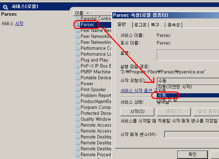The width and height of the screenshot is (219, 159).
Task: Switch to the 종속성 (Dependencies) tab
Action: click(173, 25)
